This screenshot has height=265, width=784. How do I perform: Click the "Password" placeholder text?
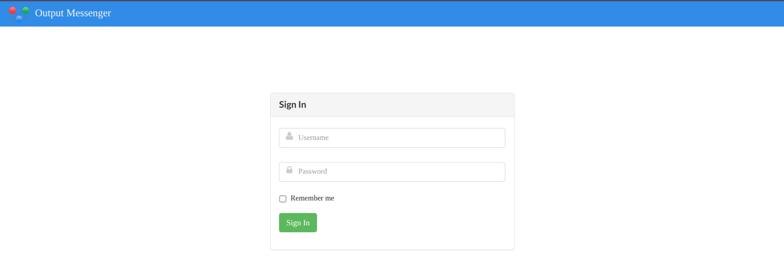(x=312, y=172)
